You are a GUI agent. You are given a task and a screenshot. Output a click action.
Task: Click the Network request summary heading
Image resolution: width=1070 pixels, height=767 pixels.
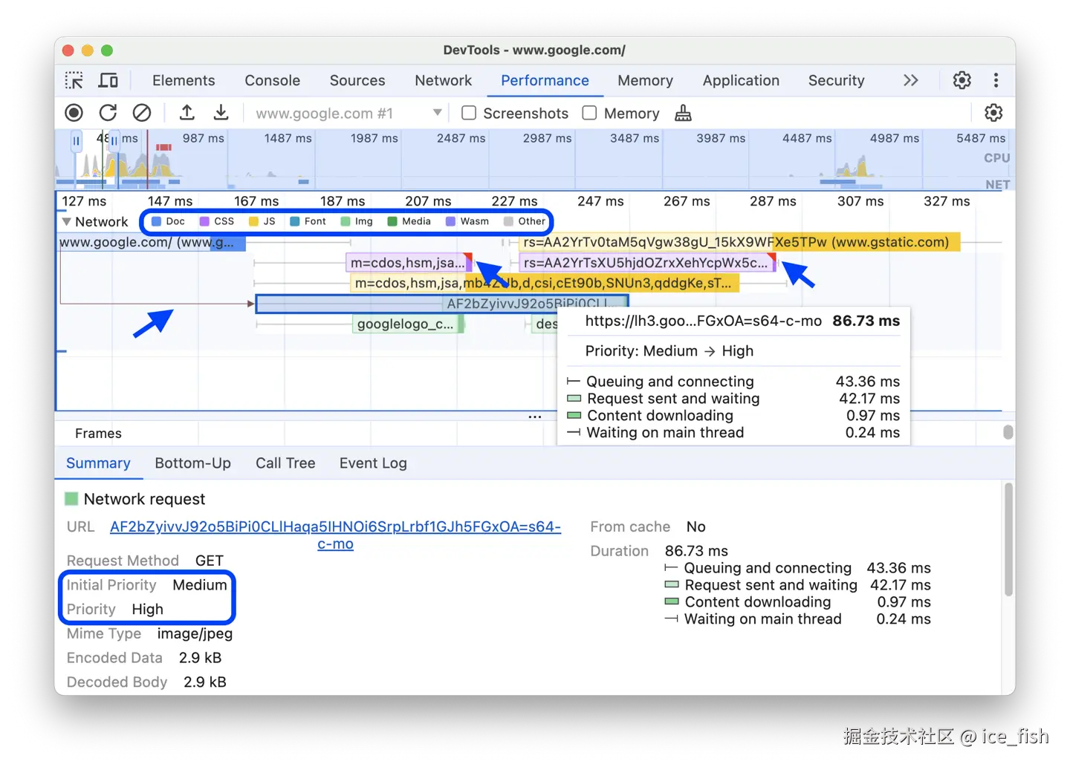[144, 499]
